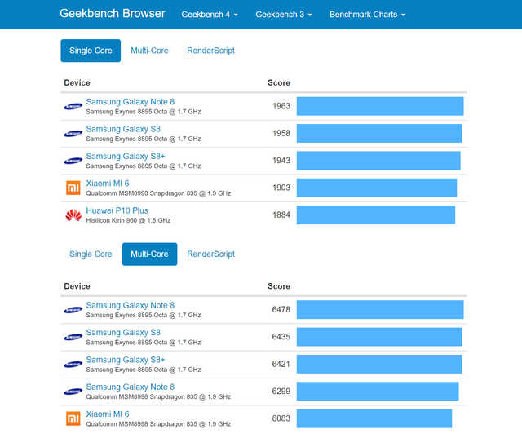Open Samsung Galaxy S8 link with score 6435
The height and width of the screenshot is (447, 522).
(123, 333)
